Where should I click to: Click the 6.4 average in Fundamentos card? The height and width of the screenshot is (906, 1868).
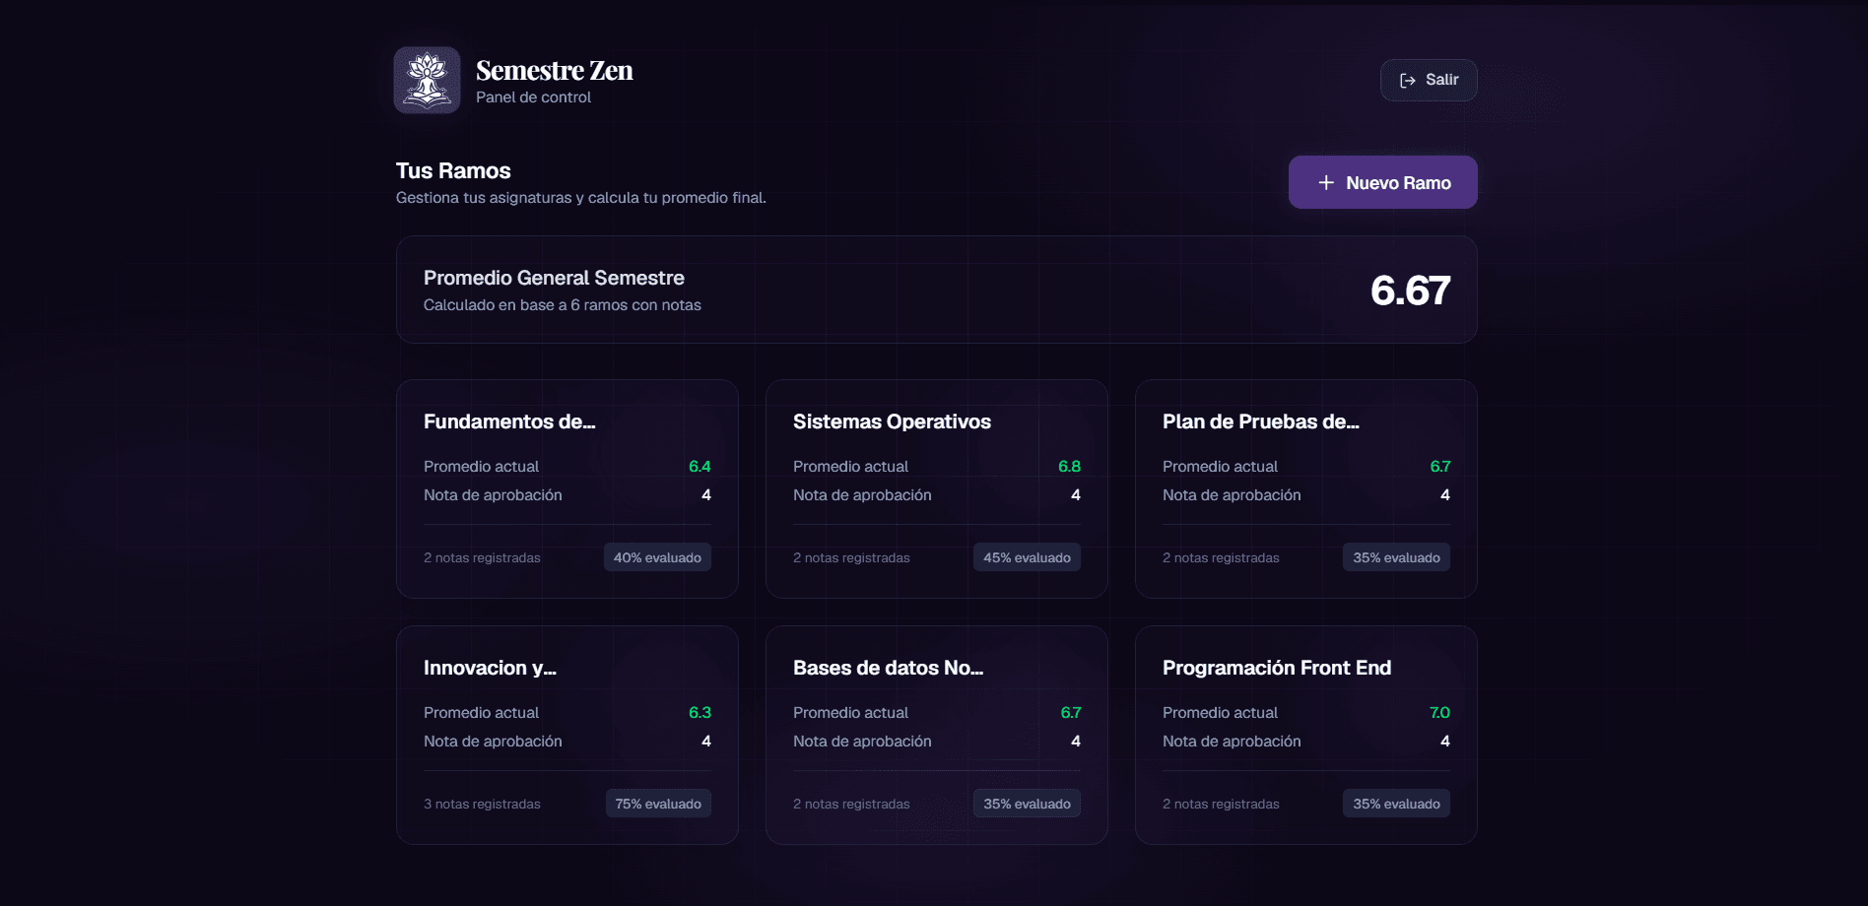click(700, 467)
